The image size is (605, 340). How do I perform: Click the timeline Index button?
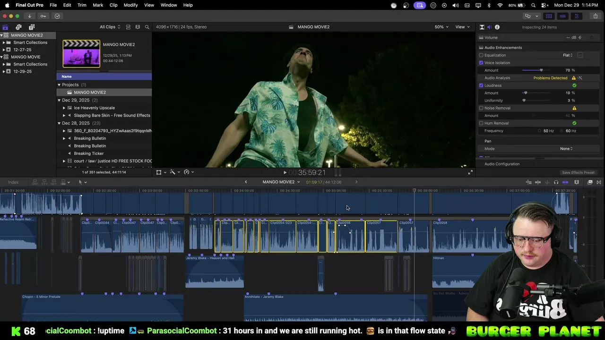pyautogui.click(x=13, y=182)
